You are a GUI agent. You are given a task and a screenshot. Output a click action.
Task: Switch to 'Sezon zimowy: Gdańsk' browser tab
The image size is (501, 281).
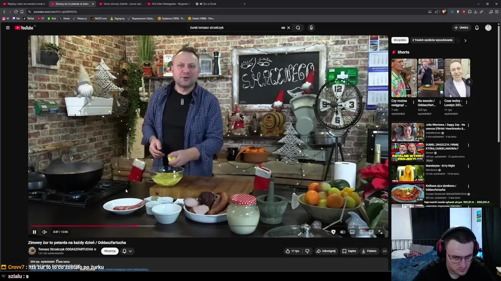coord(120,4)
